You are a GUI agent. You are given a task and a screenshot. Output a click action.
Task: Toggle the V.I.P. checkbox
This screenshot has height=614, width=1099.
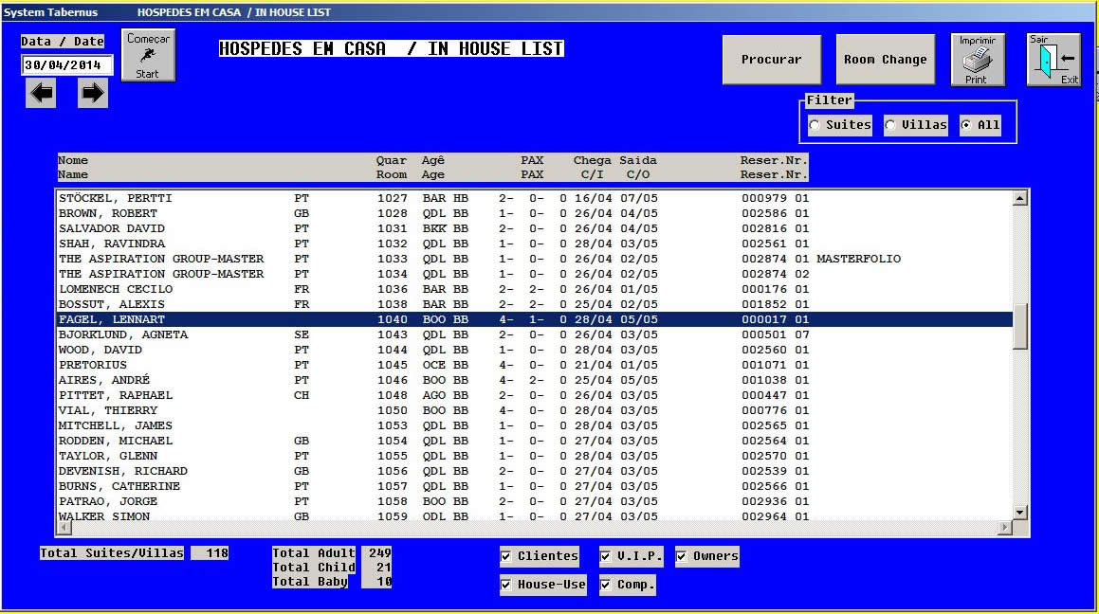[x=607, y=556]
